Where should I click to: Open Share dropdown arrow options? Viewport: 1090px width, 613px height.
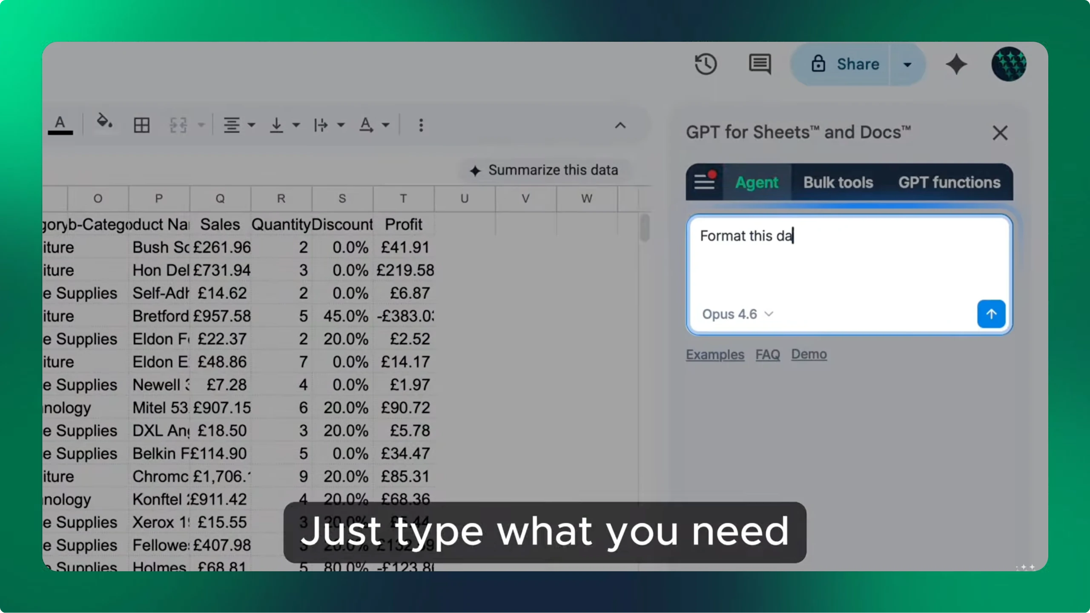(x=907, y=65)
